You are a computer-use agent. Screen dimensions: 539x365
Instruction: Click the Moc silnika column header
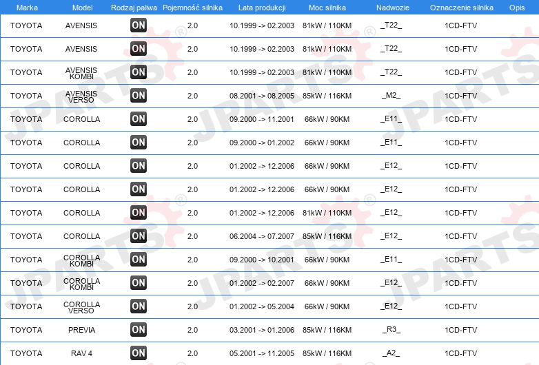(327, 8)
